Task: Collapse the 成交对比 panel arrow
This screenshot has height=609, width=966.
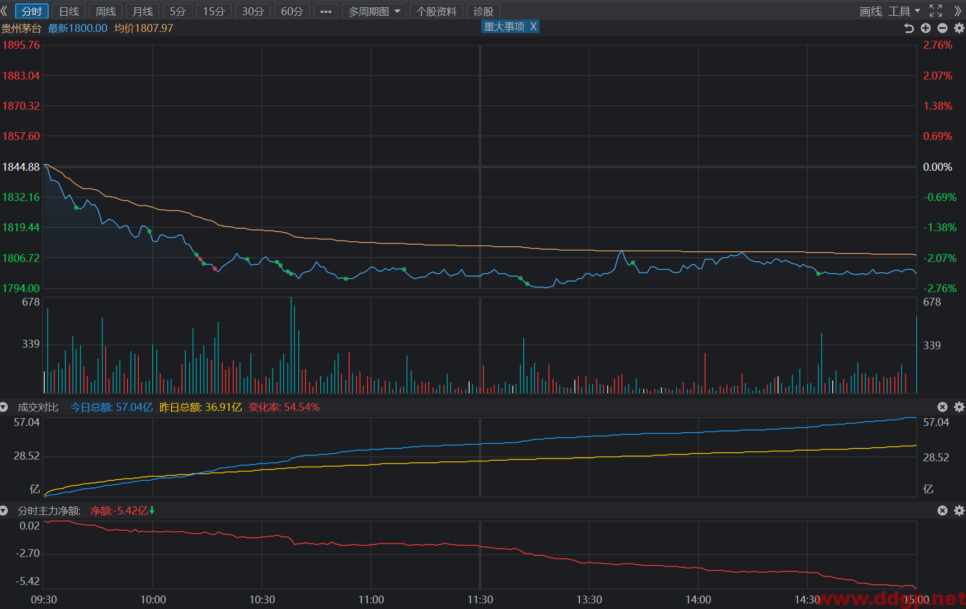Action: point(4,407)
